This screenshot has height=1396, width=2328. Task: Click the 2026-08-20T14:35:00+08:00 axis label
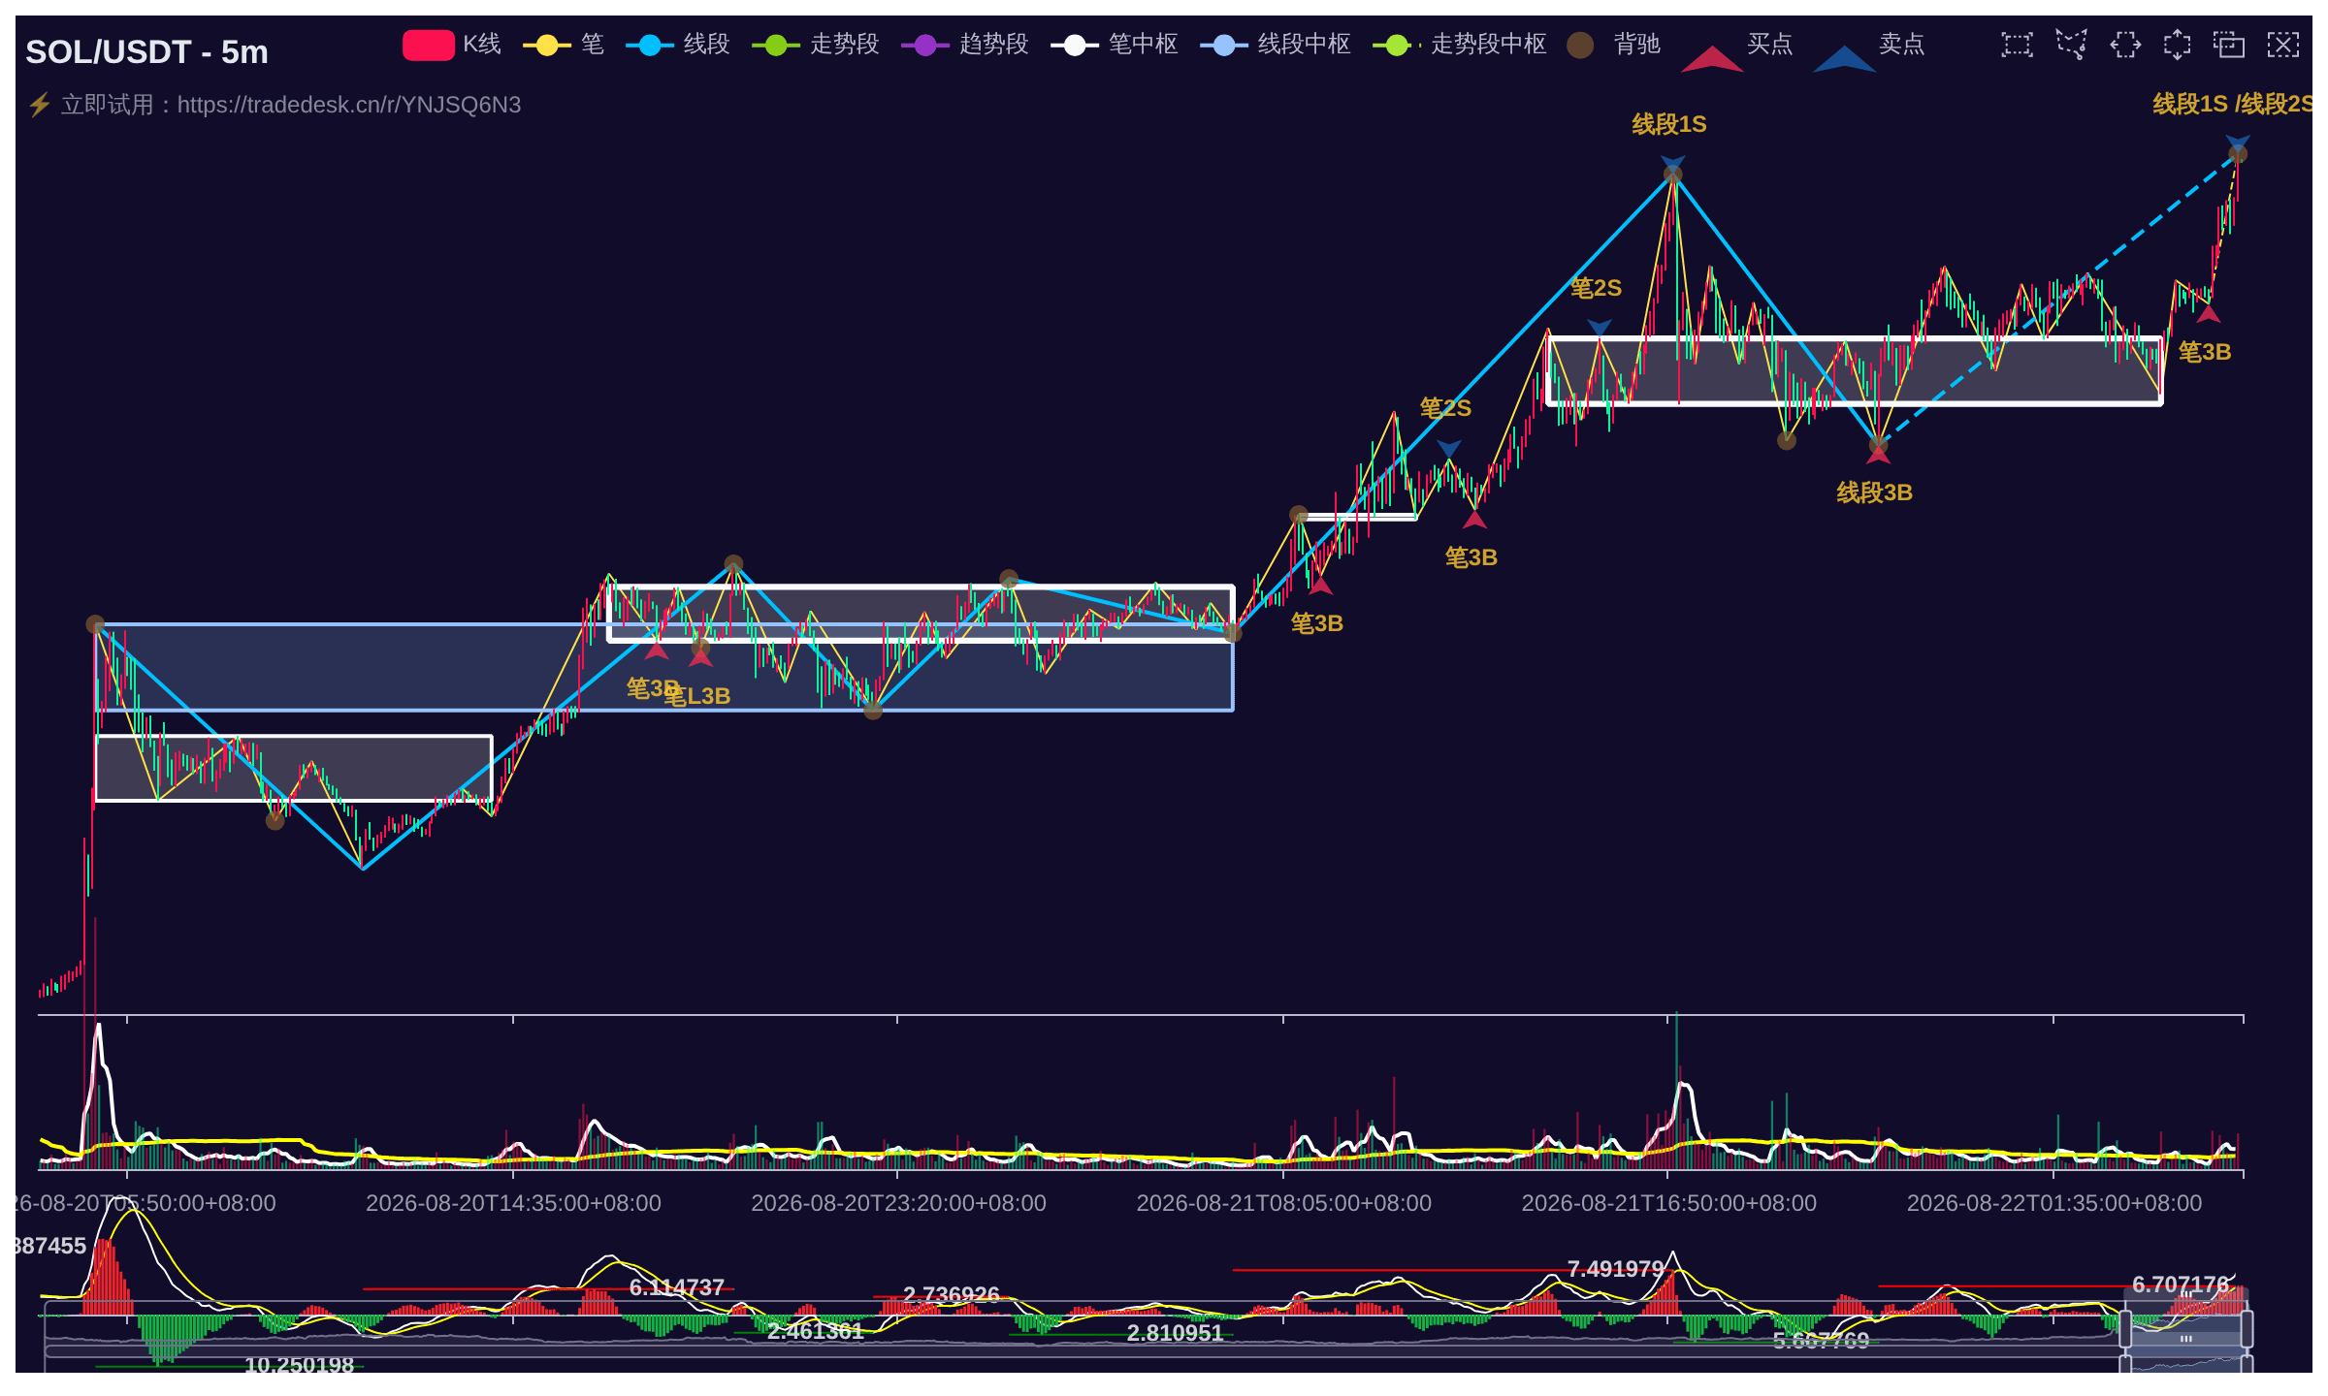tap(513, 1203)
